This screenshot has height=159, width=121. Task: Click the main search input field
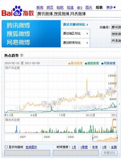point(79,14)
